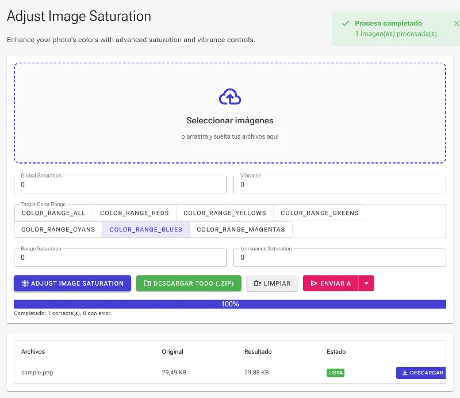Select COLOR_RANGE_ALL option
Screen dimensions: 460x398
pyautogui.click(x=53, y=213)
